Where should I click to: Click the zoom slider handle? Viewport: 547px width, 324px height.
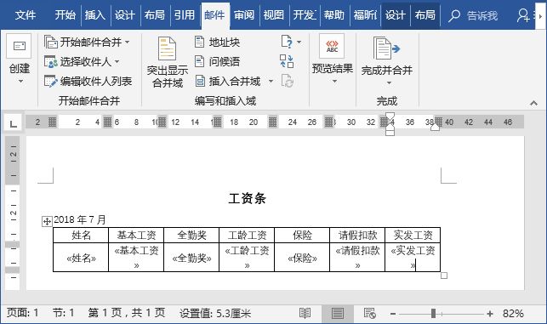[x=433, y=313]
